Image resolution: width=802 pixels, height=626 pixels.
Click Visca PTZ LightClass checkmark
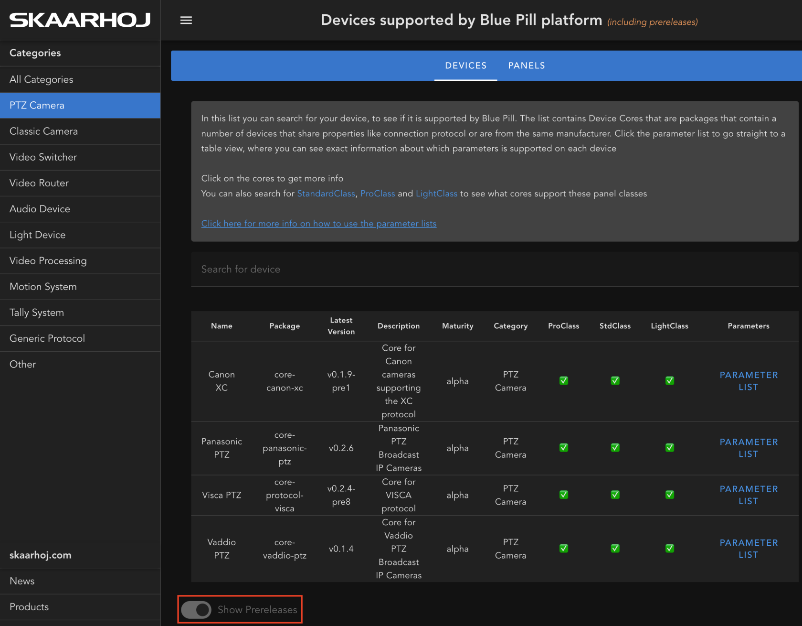pyautogui.click(x=670, y=495)
